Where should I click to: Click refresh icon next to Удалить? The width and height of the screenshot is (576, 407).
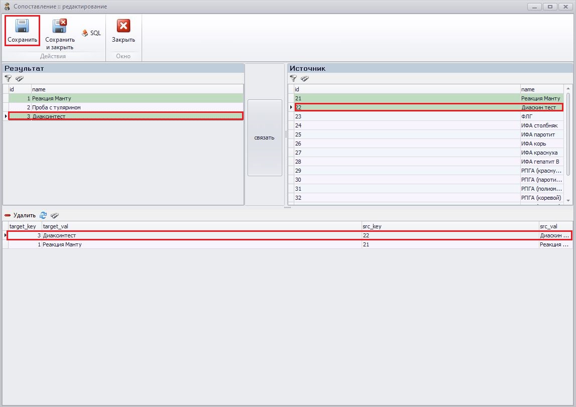pyautogui.click(x=43, y=215)
